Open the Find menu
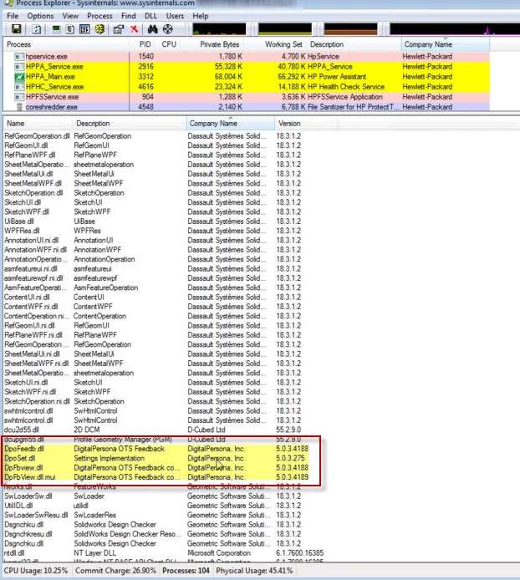 (129, 16)
